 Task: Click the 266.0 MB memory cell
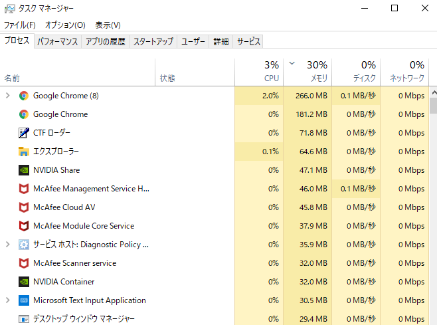click(307, 96)
